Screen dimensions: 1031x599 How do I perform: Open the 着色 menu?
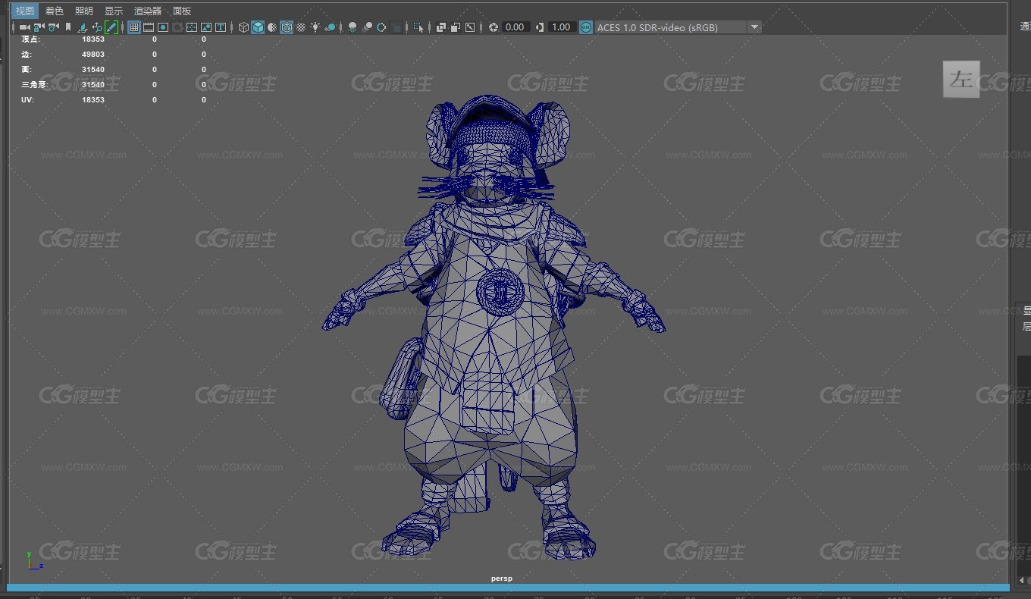pos(55,11)
